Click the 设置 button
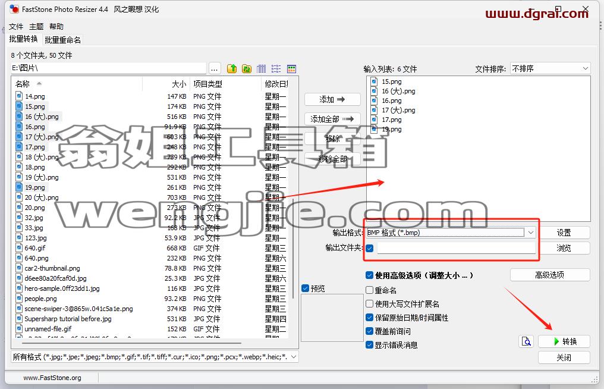The height and width of the screenshot is (389, 604). 564,233
